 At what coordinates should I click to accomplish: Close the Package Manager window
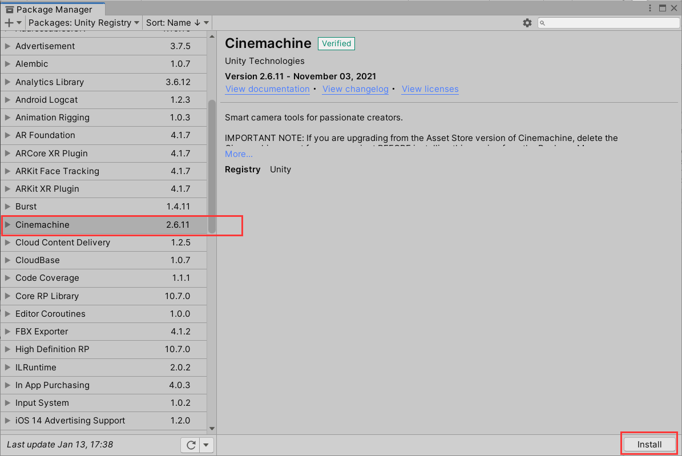click(674, 8)
